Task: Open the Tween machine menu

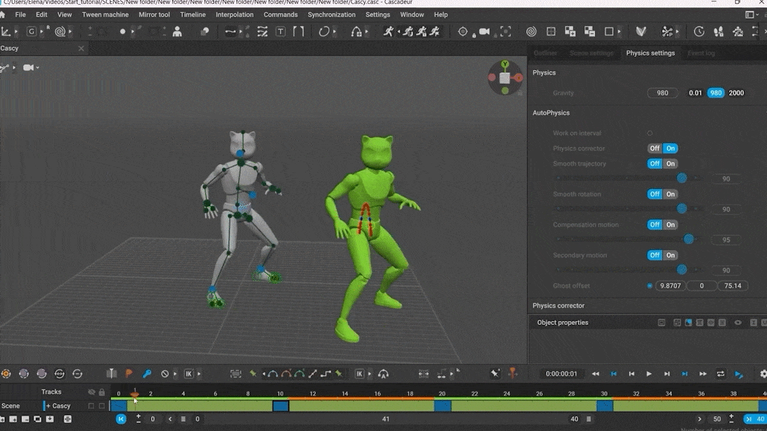Action: (x=105, y=14)
